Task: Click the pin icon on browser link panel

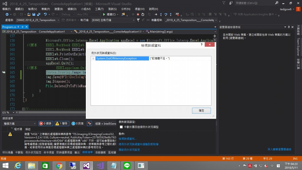Action: pyautogui.click(x=289, y=27)
